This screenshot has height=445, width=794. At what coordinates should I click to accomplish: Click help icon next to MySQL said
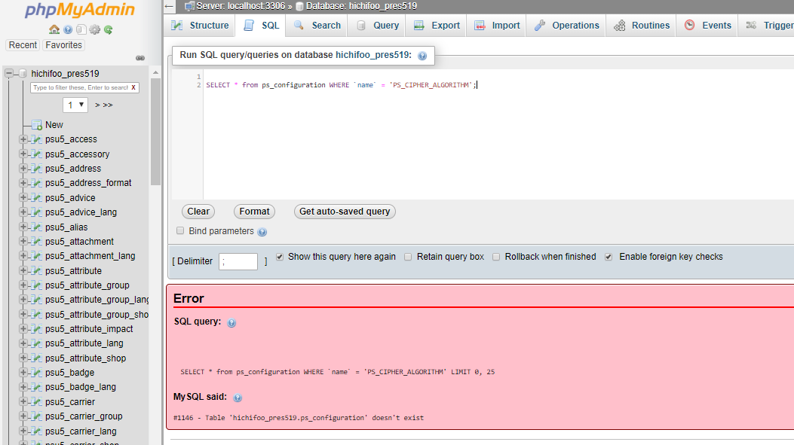click(238, 398)
